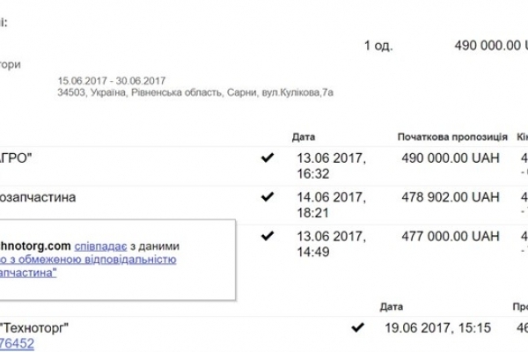The width and height of the screenshot is (528, 352).
Task: Click the "апчастина" link in the tooltip
Action: (31, 273)
